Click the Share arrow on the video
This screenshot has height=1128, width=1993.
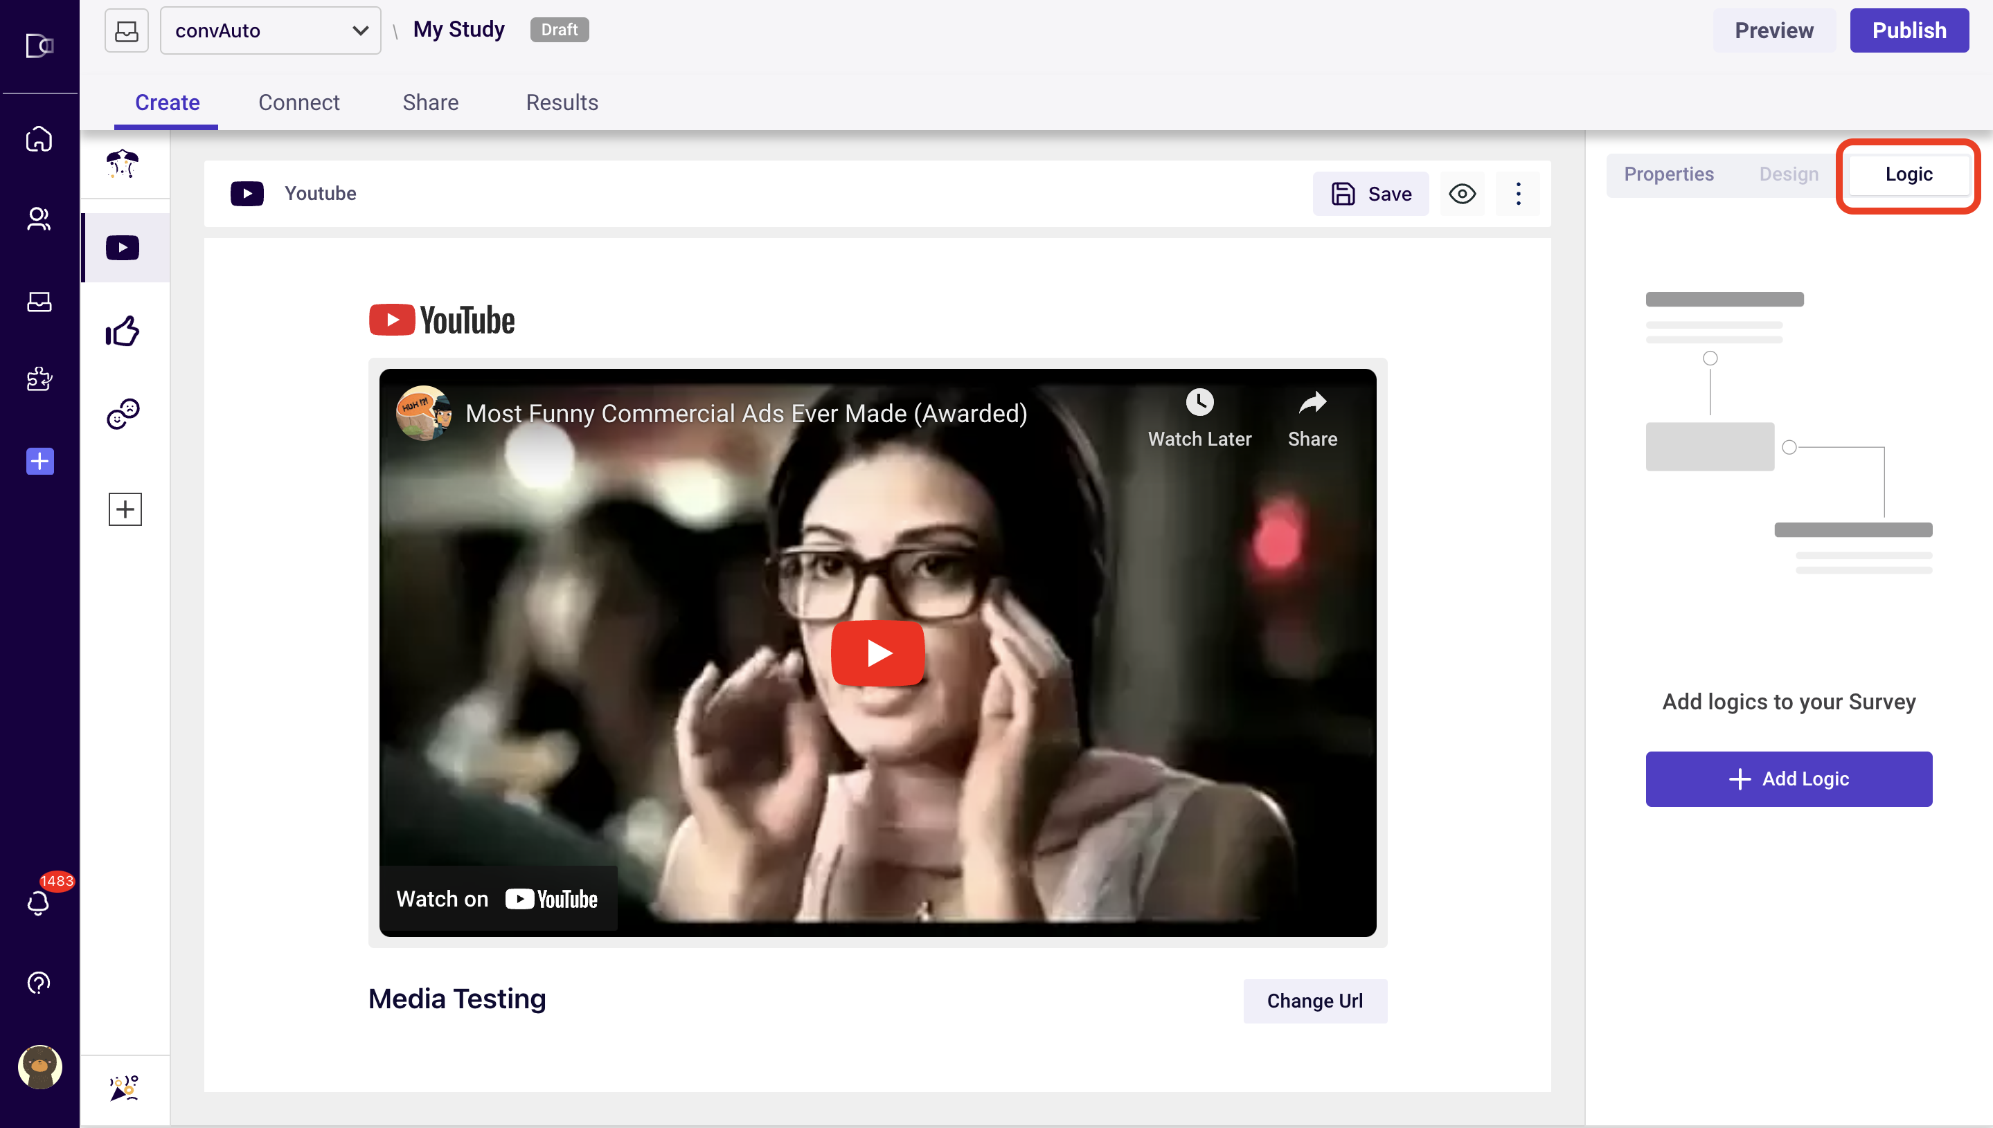coord(1312,419)
